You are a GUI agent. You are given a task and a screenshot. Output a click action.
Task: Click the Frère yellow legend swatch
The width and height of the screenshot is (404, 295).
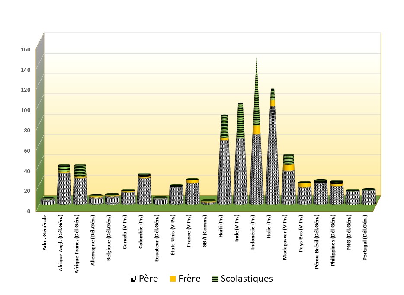pyautogui.click(x=173, y=279)
